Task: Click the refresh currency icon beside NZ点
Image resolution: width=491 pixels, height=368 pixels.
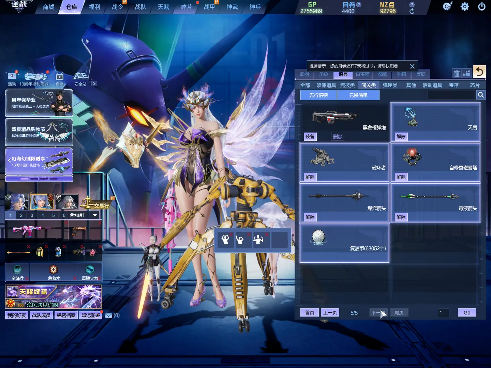Action: click(x=412, y=11)
